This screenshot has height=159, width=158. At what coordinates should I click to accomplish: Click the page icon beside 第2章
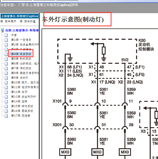tap(6, 44)
